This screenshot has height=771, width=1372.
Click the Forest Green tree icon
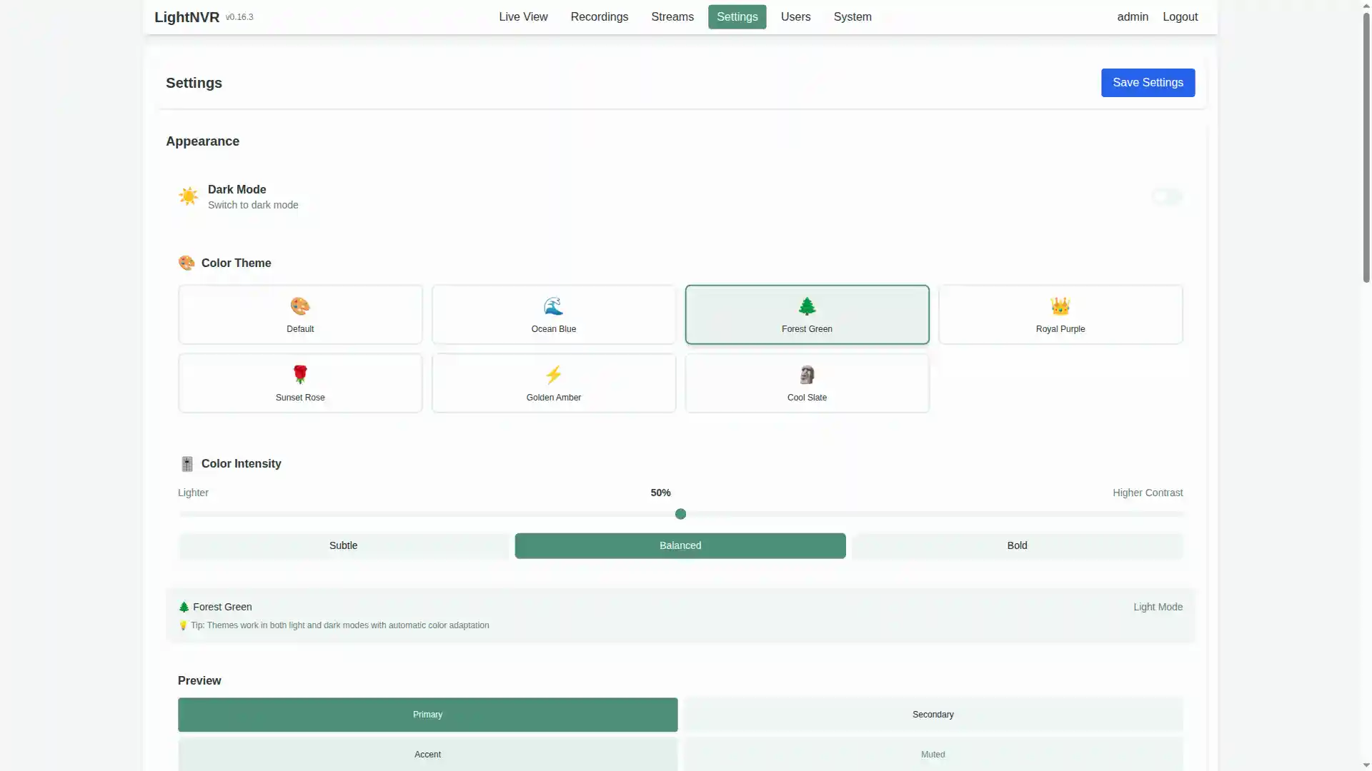point(807,306)
